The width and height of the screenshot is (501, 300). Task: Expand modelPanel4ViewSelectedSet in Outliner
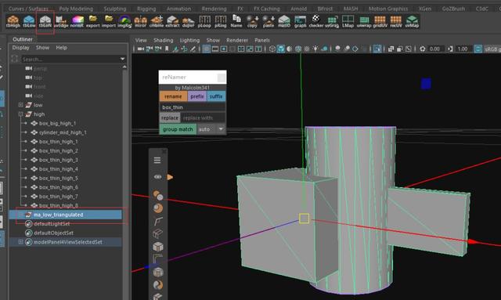[x=20, y=242]
